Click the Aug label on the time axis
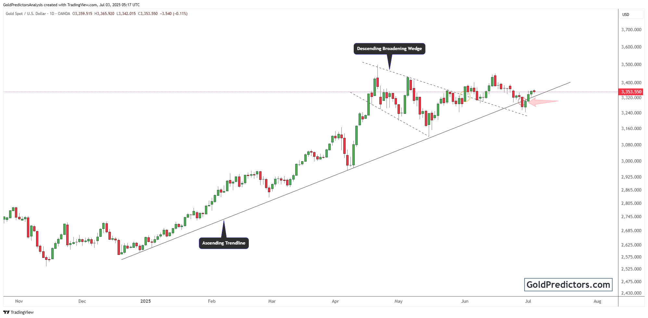648x318 pixels. (597, 301)
